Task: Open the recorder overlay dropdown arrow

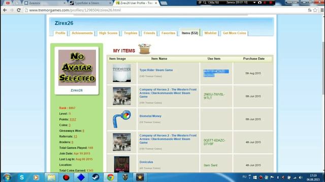Action: (x=254, y=3)
